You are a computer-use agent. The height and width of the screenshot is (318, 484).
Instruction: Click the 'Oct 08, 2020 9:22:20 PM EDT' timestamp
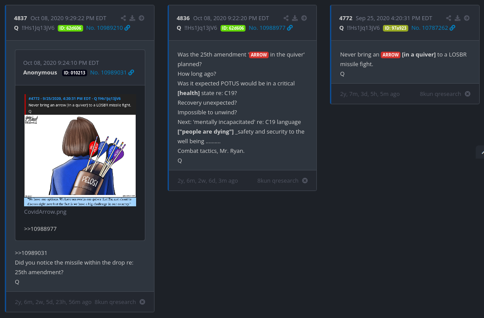pyautogui.click(x=231, y=18)
